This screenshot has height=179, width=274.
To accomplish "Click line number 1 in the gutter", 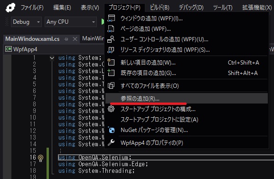I will [x=34, y=57].
